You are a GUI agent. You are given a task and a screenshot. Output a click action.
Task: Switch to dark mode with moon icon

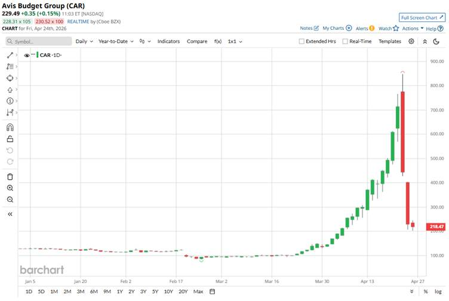pyautogui.click(x=438, y=41)
